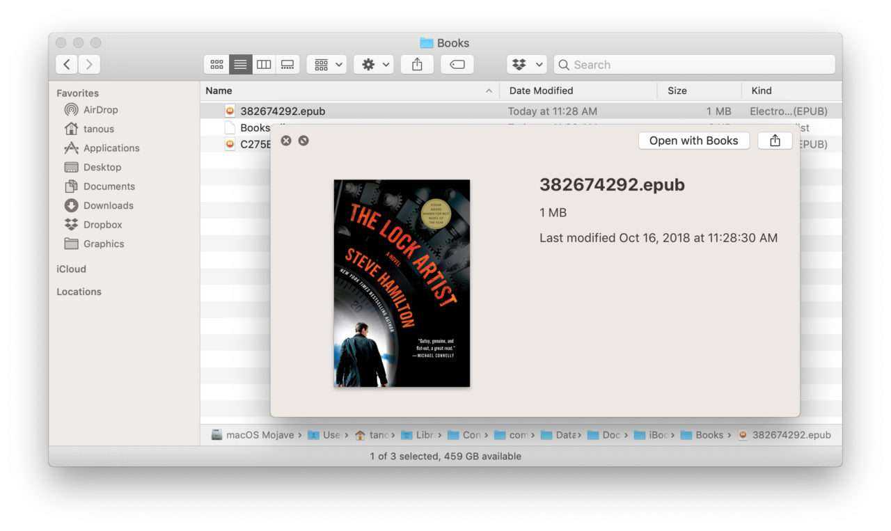Click Share icon in Quick Look preview
Screen dimensions: 891x531
pyautogui.click(x=775, y=141)
